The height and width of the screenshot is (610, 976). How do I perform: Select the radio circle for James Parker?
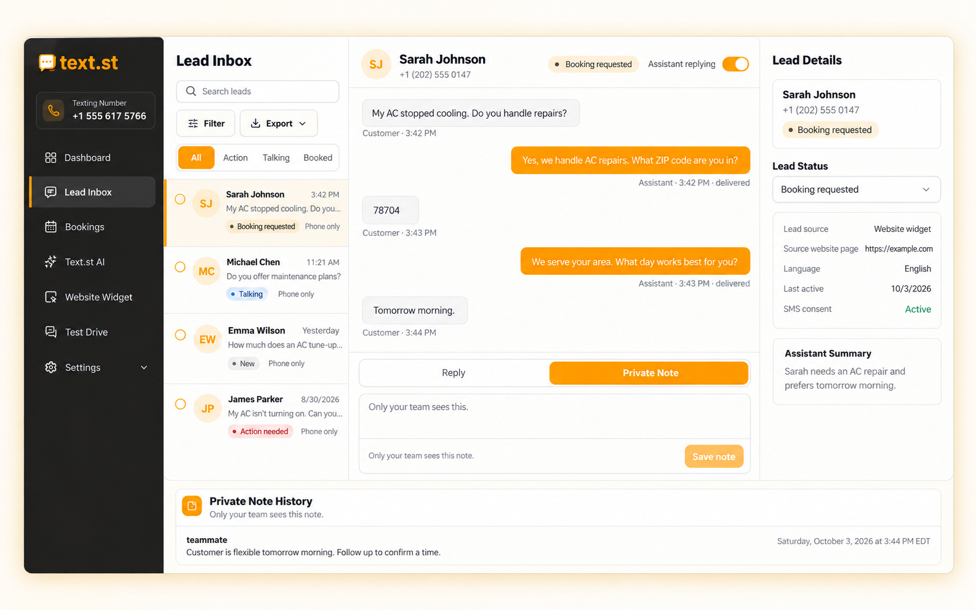coord(180,404)
